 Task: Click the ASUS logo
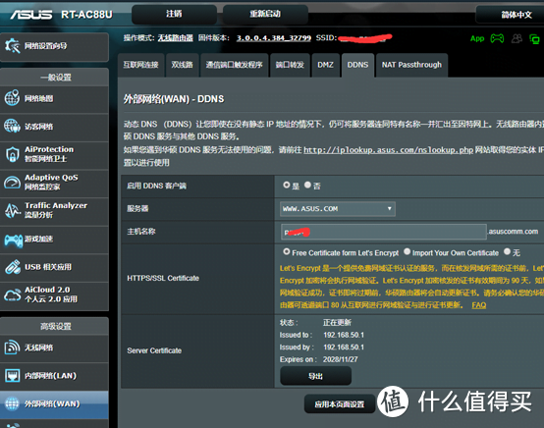(x=31, y=14)
